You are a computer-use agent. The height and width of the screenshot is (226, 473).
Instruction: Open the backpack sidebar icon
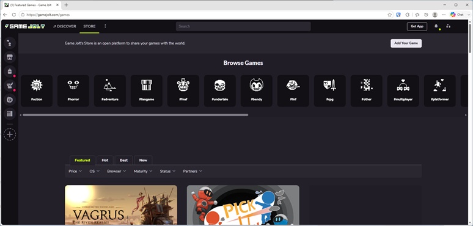10,71
